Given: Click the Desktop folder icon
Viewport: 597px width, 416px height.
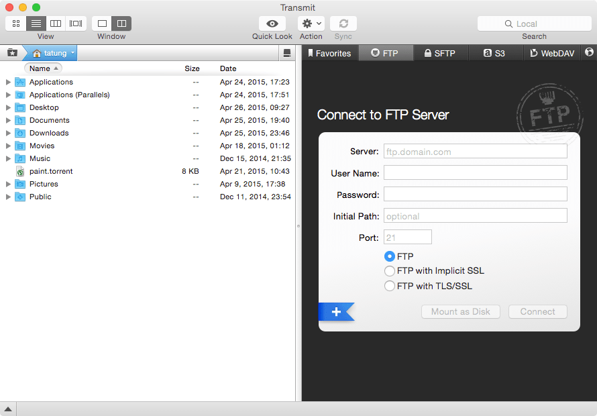Looking at the screenshot, I should click(x=20, y=107).
